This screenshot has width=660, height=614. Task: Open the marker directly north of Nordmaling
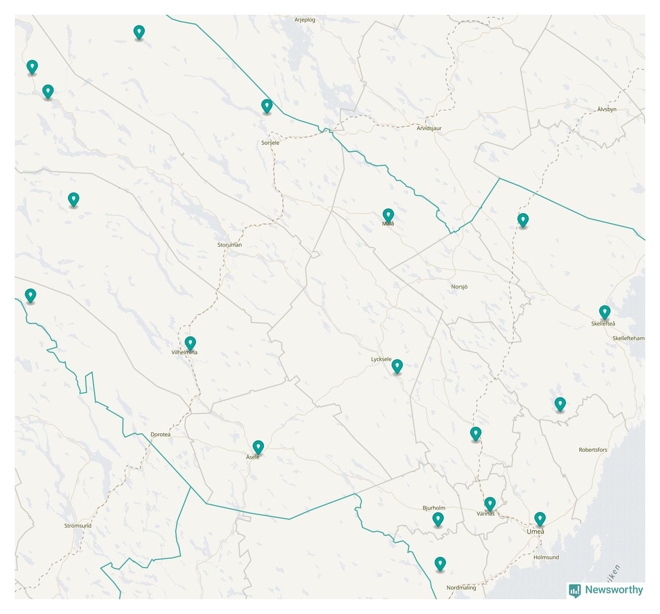point(440,564)
